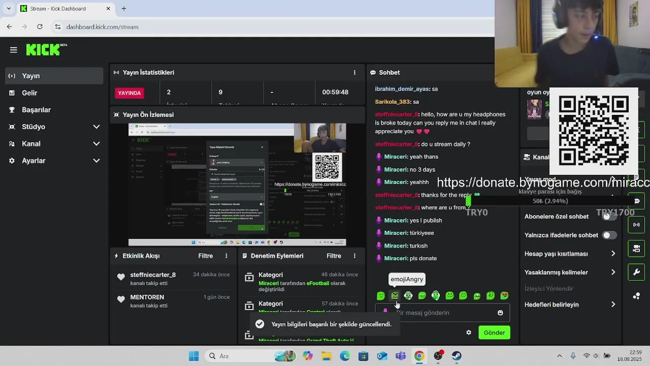Open Steam from taskbar
The height and width of the screenshot is (366, 650).
tap(457, 356)
